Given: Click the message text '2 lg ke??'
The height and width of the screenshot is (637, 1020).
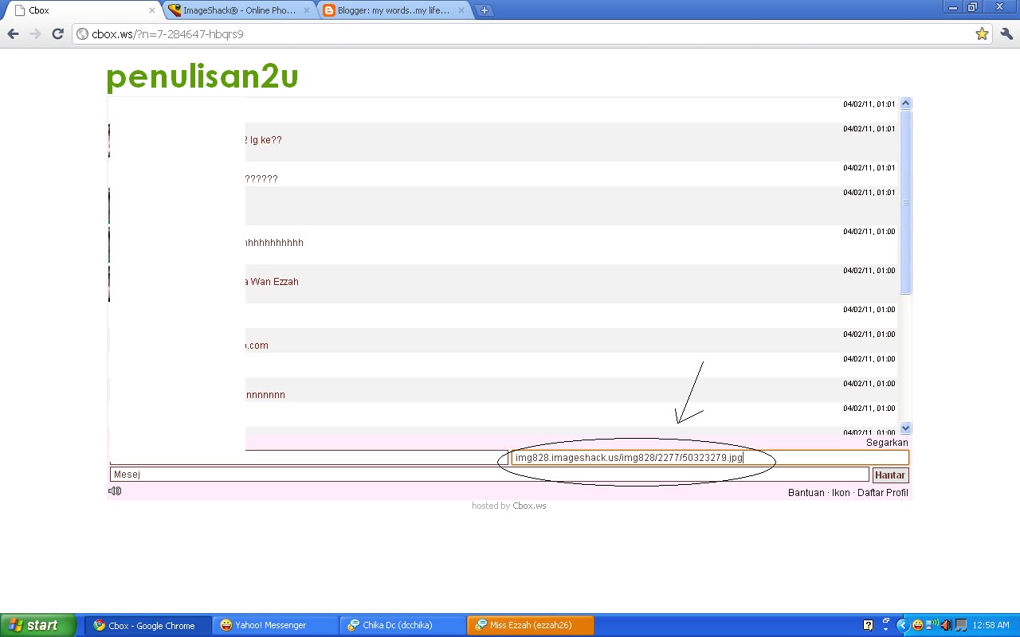Looking at the screenshot, I should click(263, 140).
